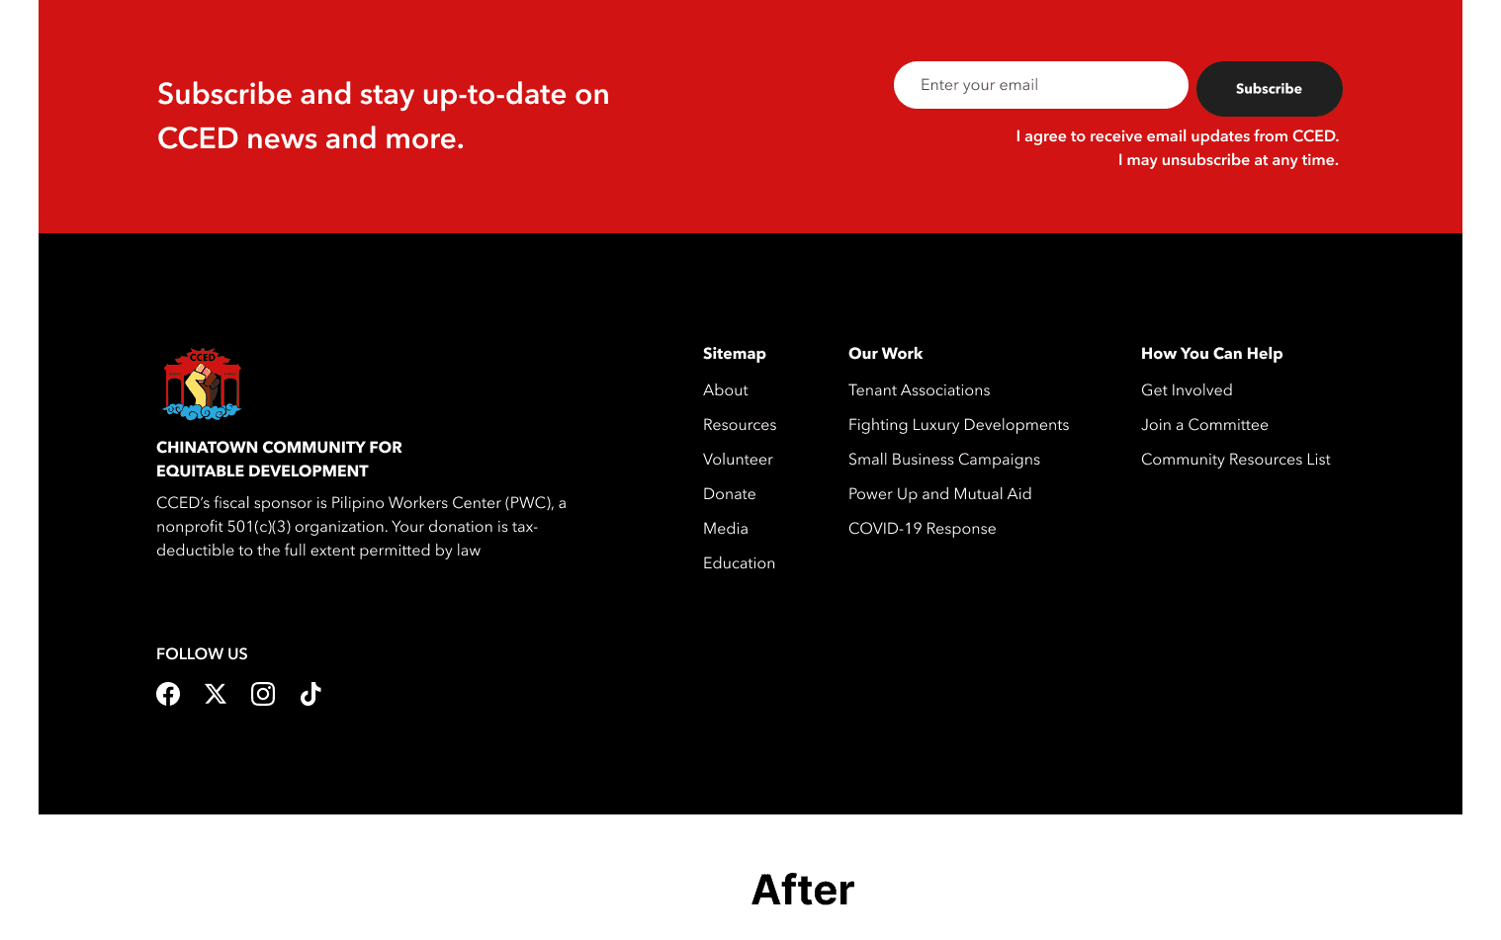Open the About link
The image size is (1501, 940).
point(726,390)
